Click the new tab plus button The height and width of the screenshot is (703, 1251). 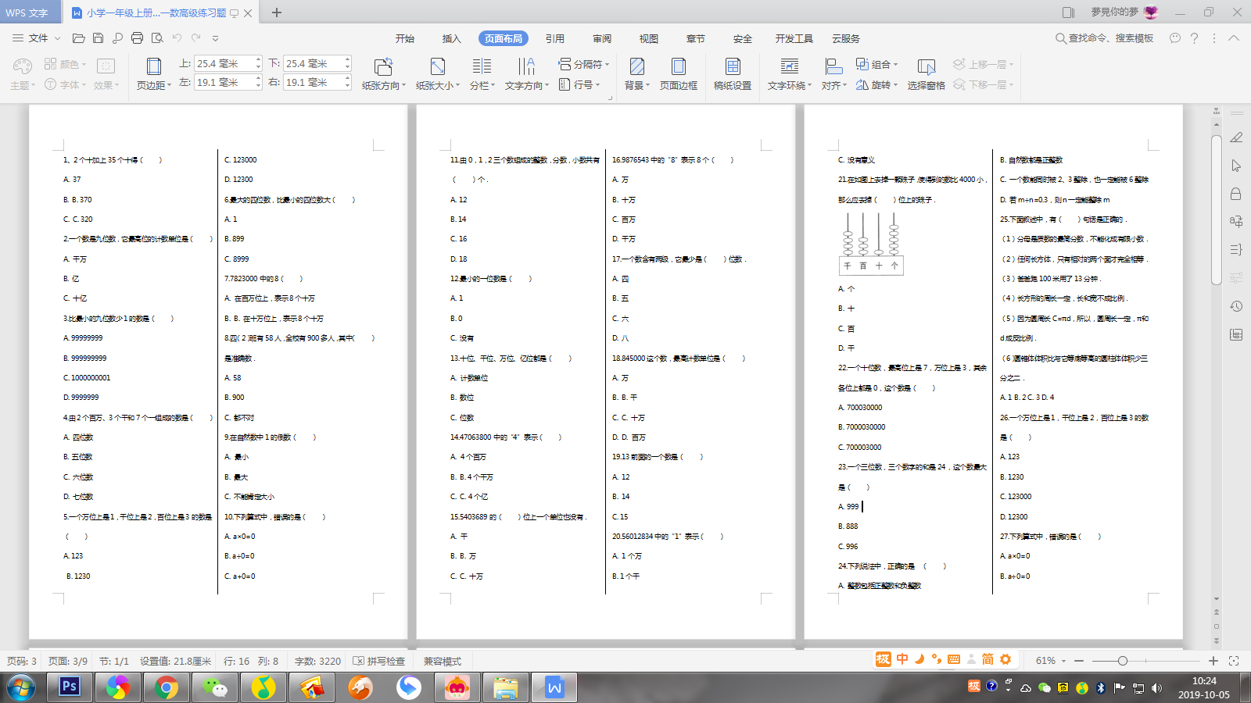[277, 12]
